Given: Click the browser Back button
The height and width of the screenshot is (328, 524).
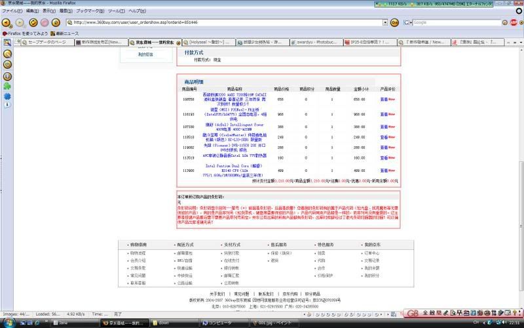Looking at the screenshot, I should click(6, 22).
